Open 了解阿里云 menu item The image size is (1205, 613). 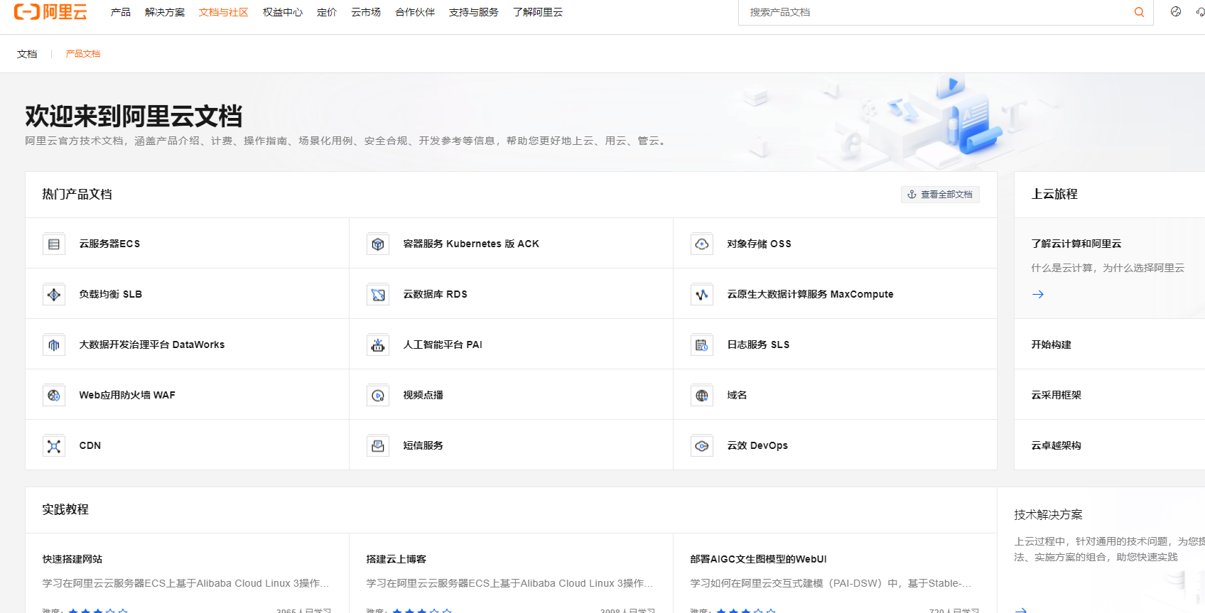click(x=538, y=12)
